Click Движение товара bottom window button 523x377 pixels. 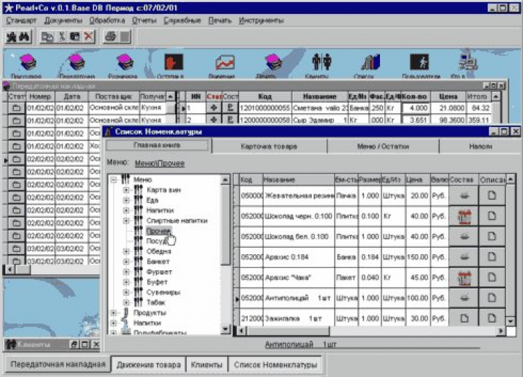point(149,364)
